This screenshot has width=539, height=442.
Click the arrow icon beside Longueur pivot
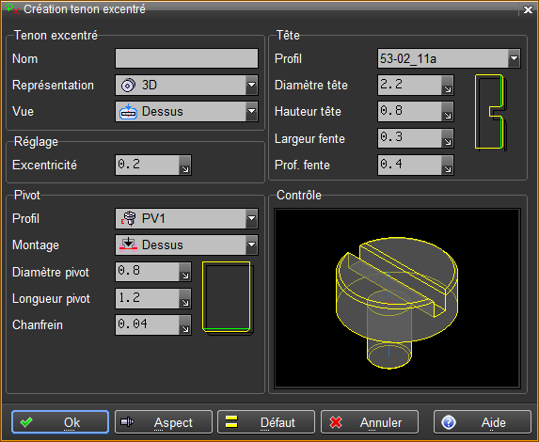pos(185,299)
